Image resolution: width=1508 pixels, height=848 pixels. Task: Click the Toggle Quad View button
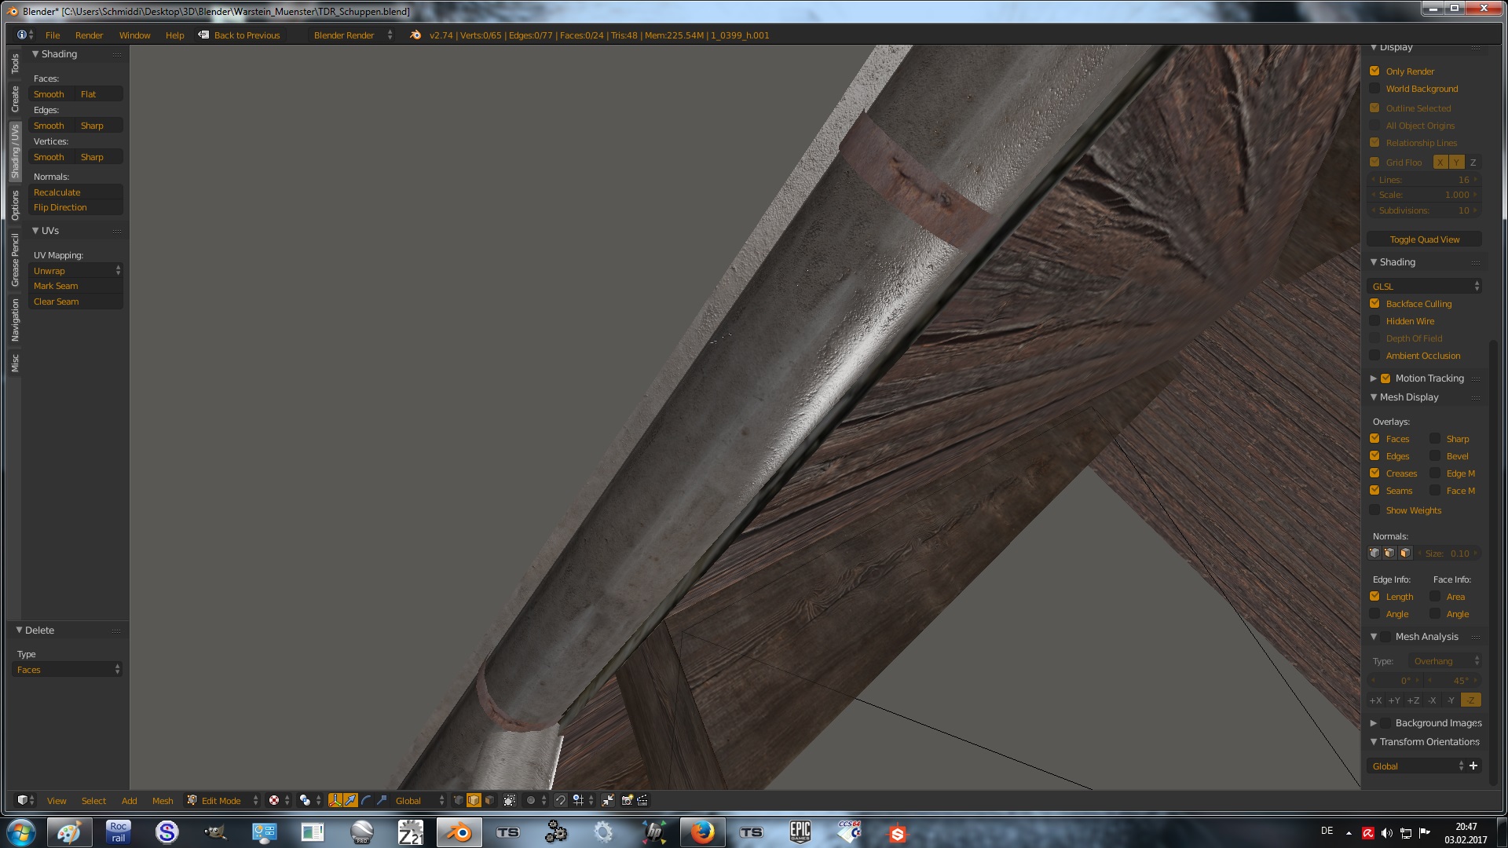(x=1424, y=239)
